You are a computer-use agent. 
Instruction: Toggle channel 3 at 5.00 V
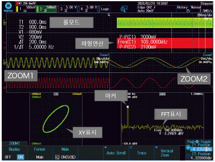[67, 9]
